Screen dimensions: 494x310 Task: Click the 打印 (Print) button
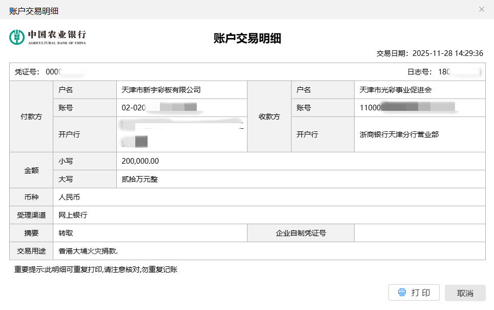click(x=414, y=293)
